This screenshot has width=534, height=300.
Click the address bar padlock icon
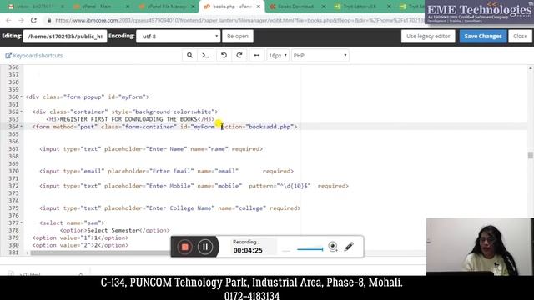point(49,20)
